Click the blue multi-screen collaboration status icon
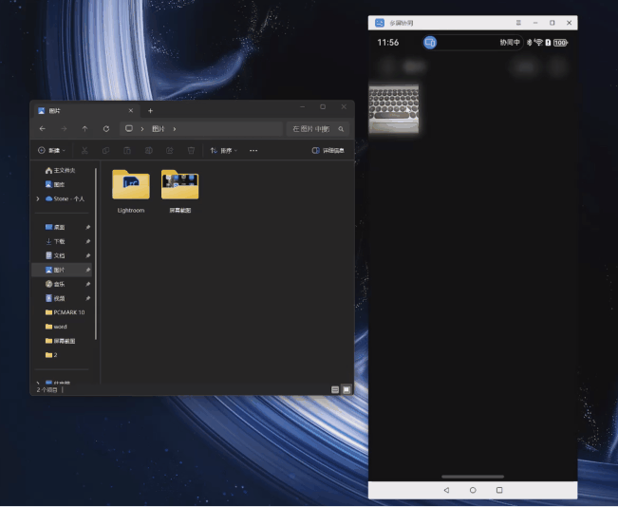Image resolution: width=618 pixels, height=507 pixels. (x=430, y=43)
